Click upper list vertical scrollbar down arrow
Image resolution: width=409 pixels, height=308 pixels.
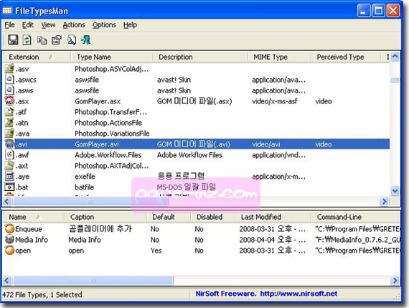pyautogui.click(x=395, y=191)
